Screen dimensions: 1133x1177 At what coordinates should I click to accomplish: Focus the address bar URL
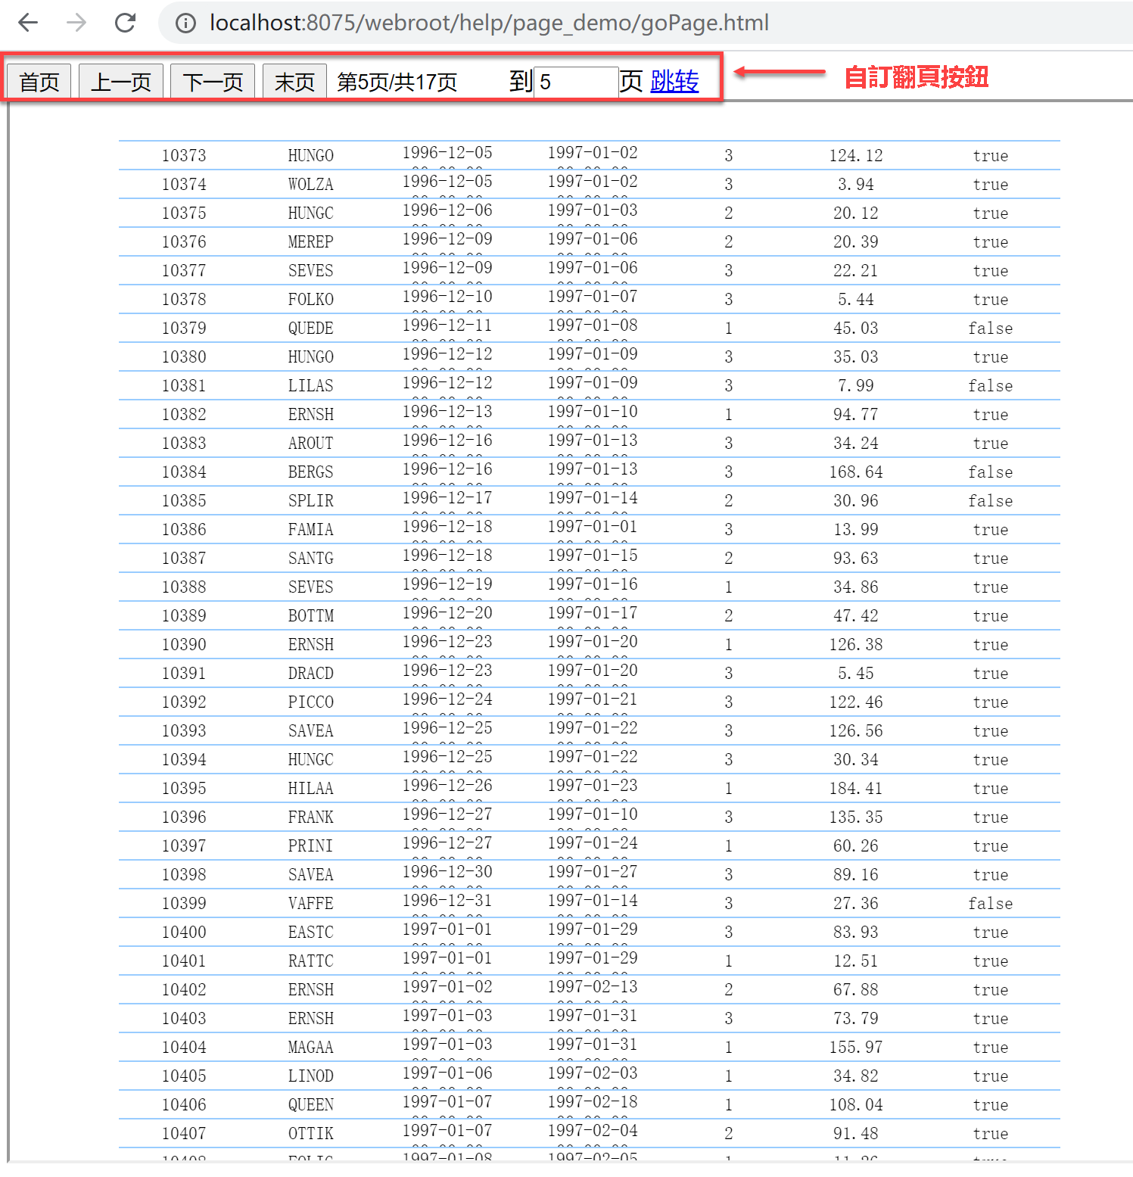(489, 23)
